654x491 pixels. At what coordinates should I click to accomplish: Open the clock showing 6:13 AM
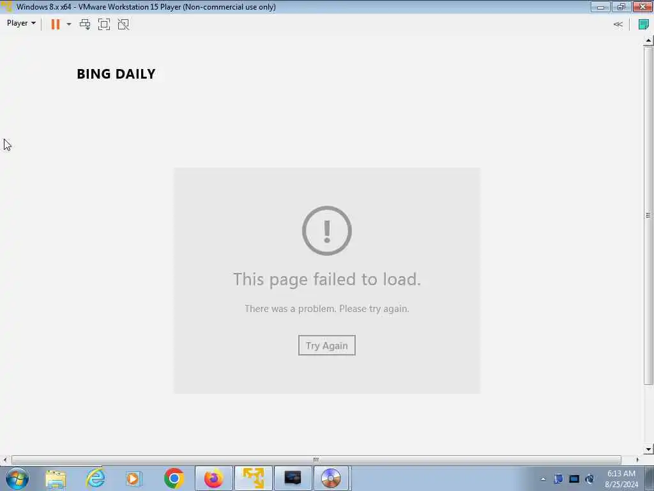[x=621, y=479]
